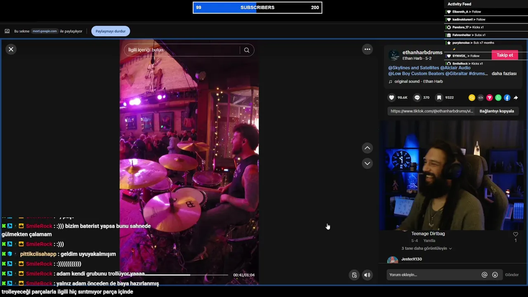Click the Teenage Dirtbag comment text
The image size is (528, 297).
428,233
